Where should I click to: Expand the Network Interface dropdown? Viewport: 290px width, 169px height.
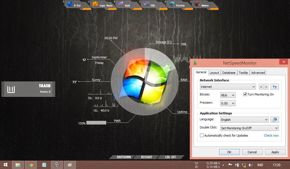pos(228,87)
